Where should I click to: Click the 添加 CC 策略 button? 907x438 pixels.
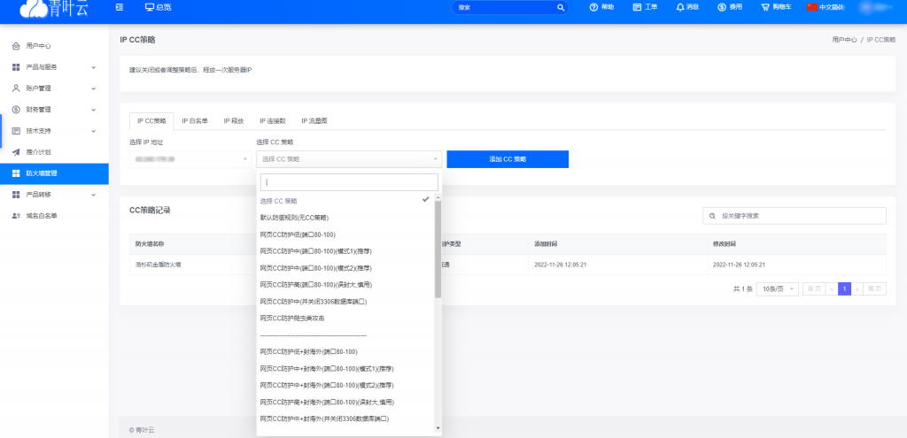coord(508,159)
